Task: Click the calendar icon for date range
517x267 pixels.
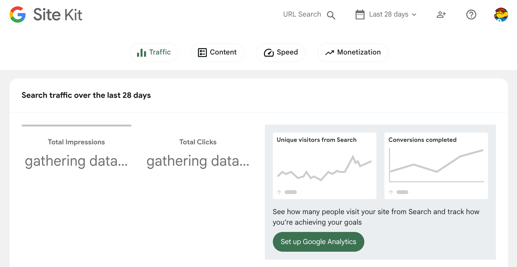Action: click(x=360, y=15)
